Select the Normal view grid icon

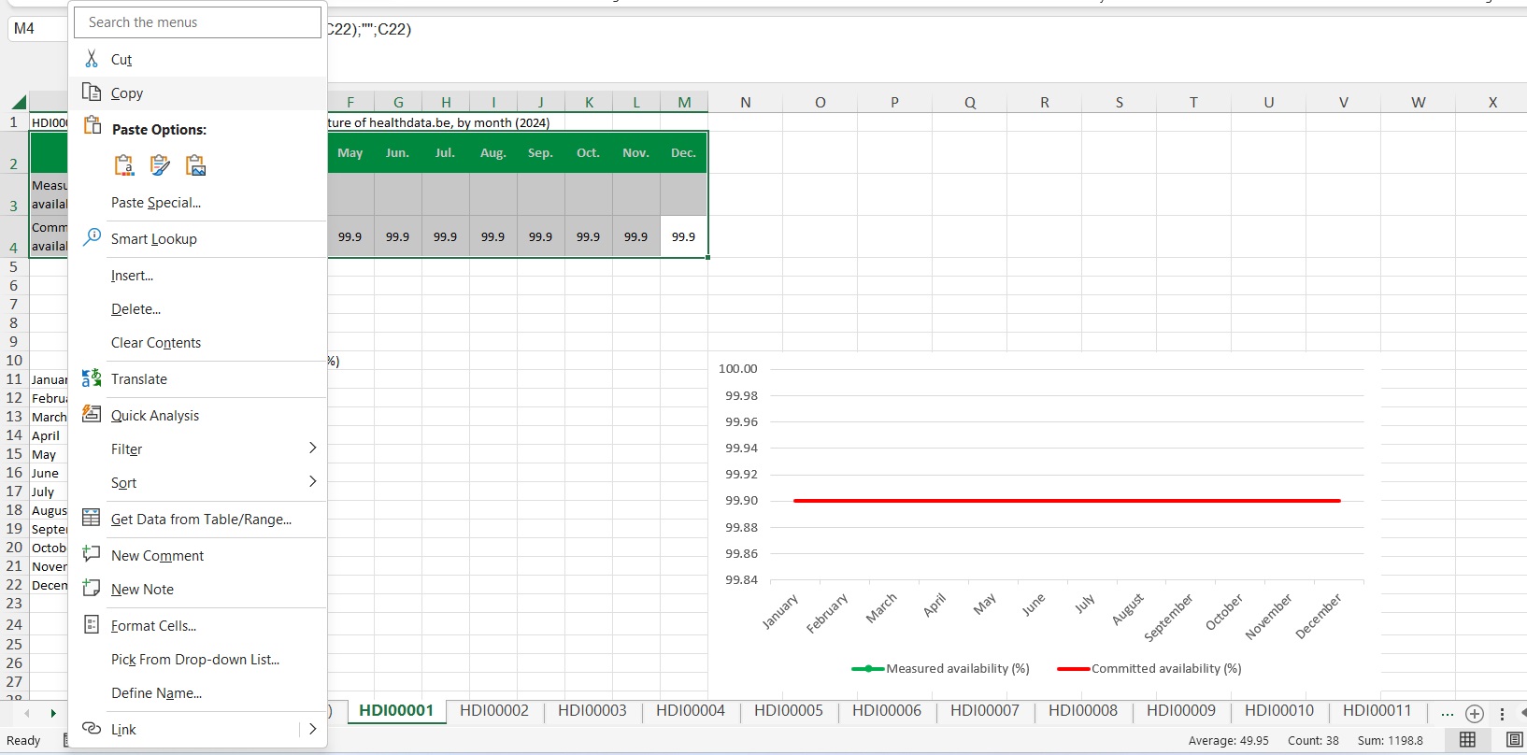(1467, 740)
